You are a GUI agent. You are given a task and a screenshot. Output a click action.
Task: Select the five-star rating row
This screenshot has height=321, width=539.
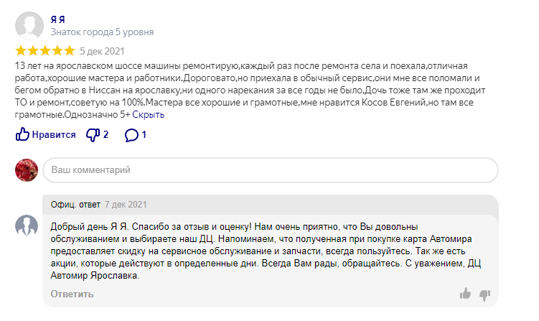click(x=45, y=51)
